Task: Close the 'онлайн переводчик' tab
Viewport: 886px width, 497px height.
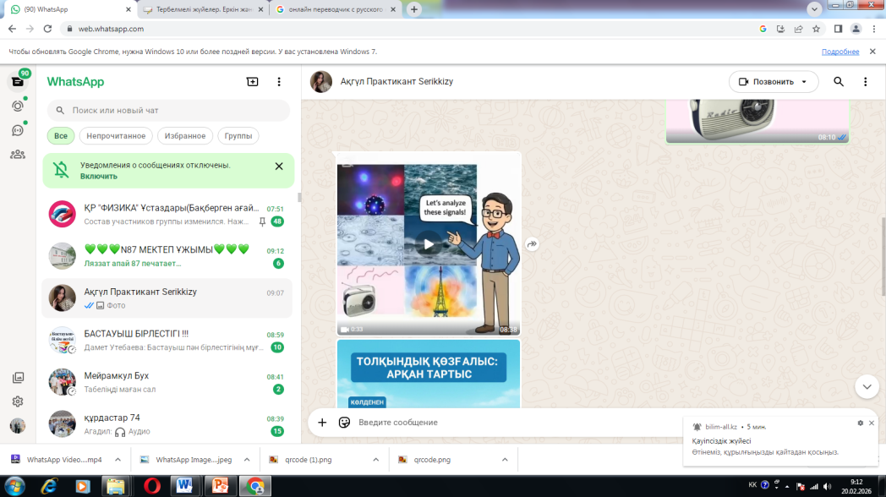Action: (x=393, y=9)
